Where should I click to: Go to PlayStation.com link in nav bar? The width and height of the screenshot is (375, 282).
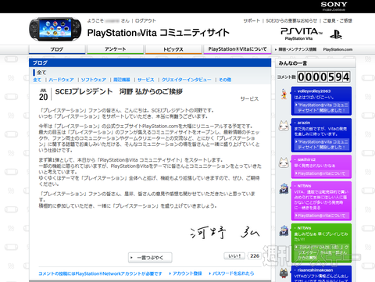(x=337, y=49)
